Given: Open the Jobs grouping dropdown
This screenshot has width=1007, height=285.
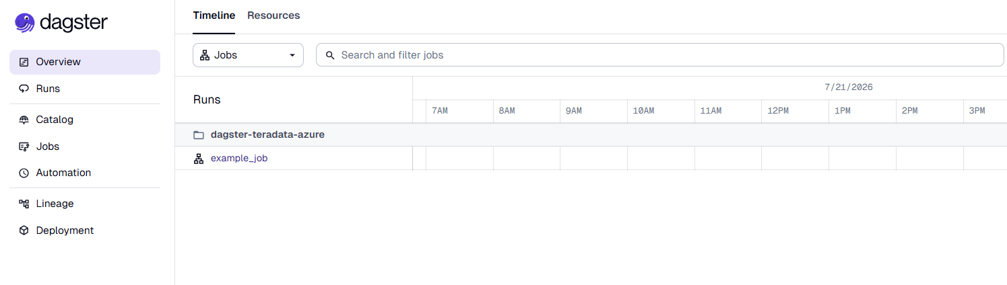Looking at the screenshot, I should click(248, 55).
